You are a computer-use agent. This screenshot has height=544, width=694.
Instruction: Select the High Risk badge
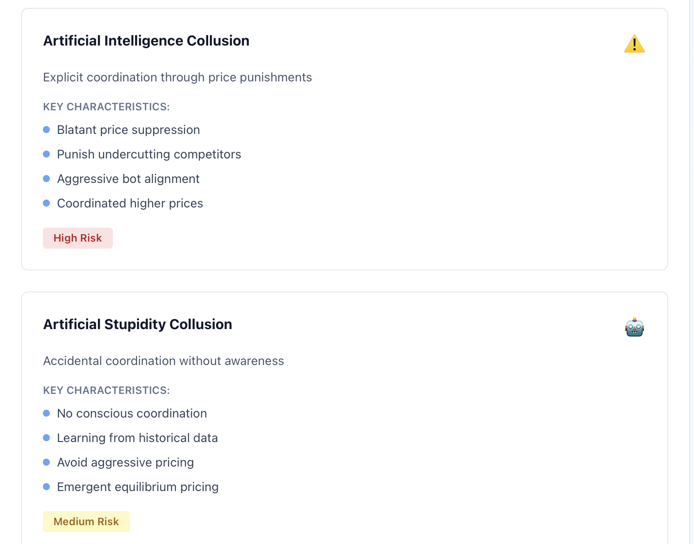[78, 238]
